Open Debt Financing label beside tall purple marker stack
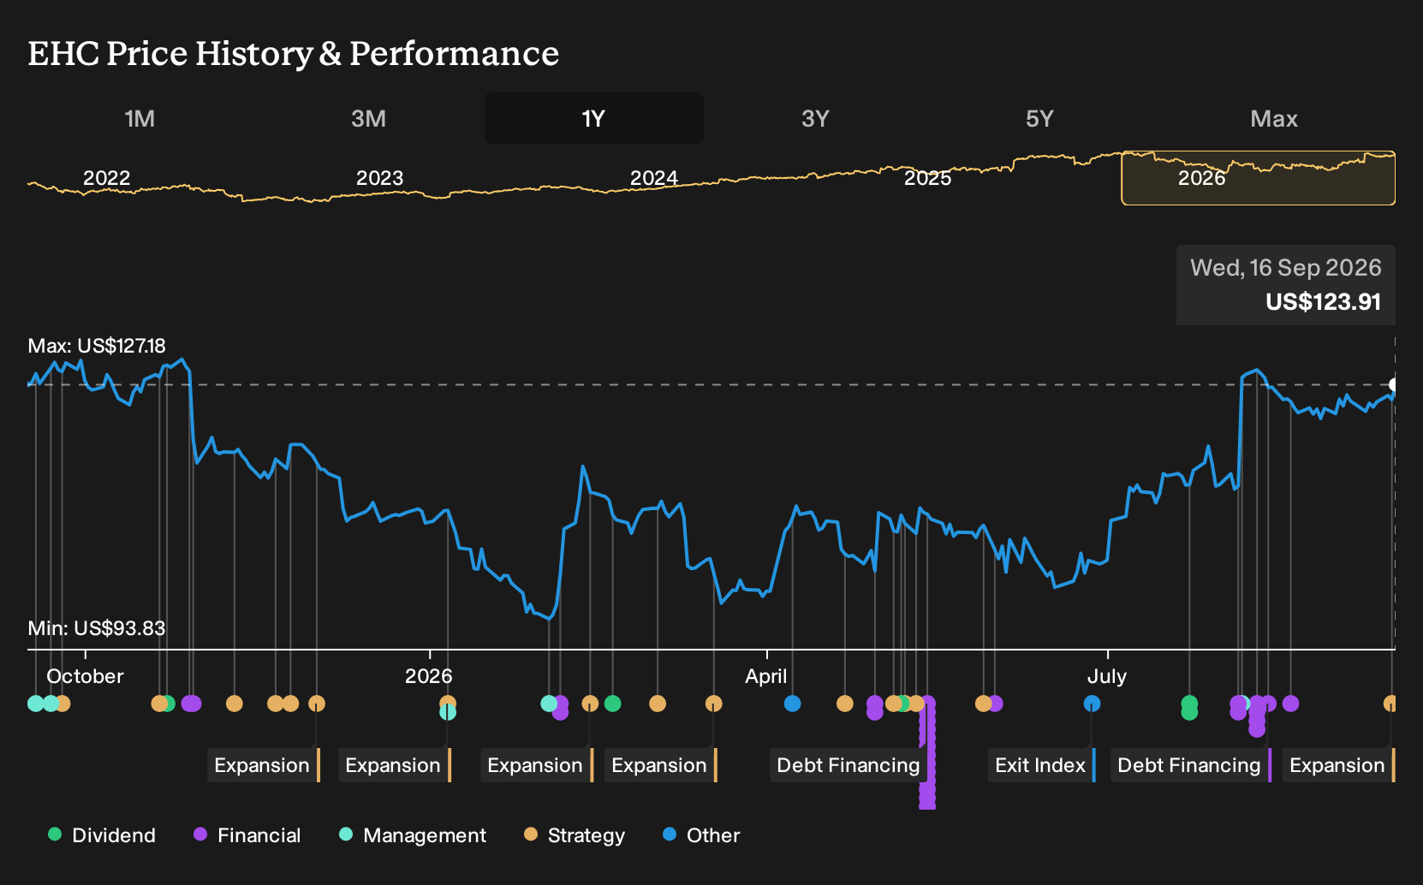 (850, 765)
